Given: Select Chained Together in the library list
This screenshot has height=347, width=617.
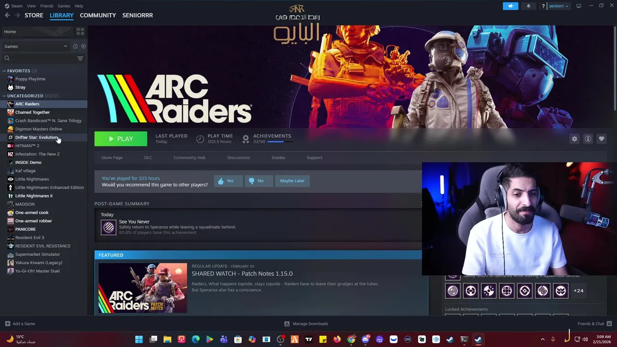Looking at the screenshot, I should (32, 112).
